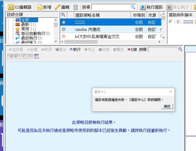
Task: Open the K線 candlestick chart
Action: click(x=132, y=50)
